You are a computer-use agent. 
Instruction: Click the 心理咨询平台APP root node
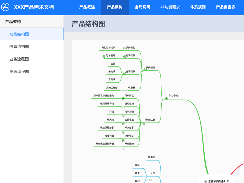tap(217, 181)
